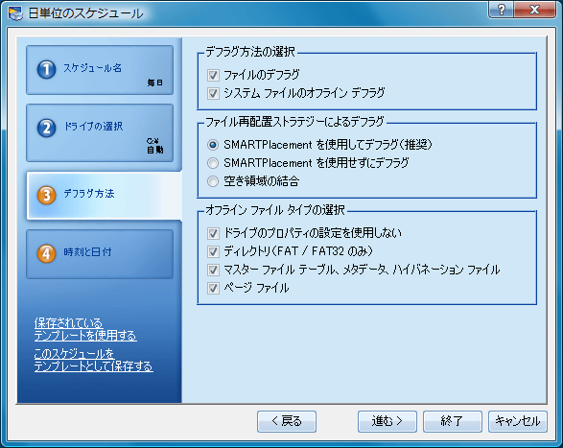Click the 終了 button

[x=453, y=421]
